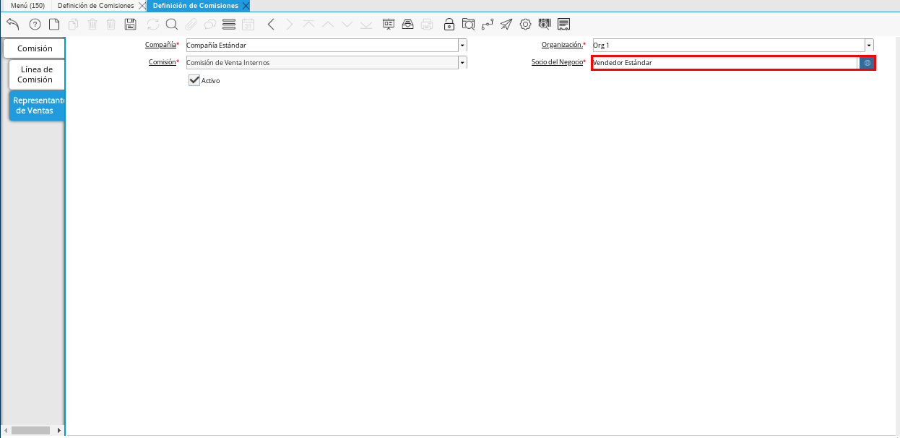Open active workflows node icon
The height and width of the screenshot is (438, 900).
488,24
